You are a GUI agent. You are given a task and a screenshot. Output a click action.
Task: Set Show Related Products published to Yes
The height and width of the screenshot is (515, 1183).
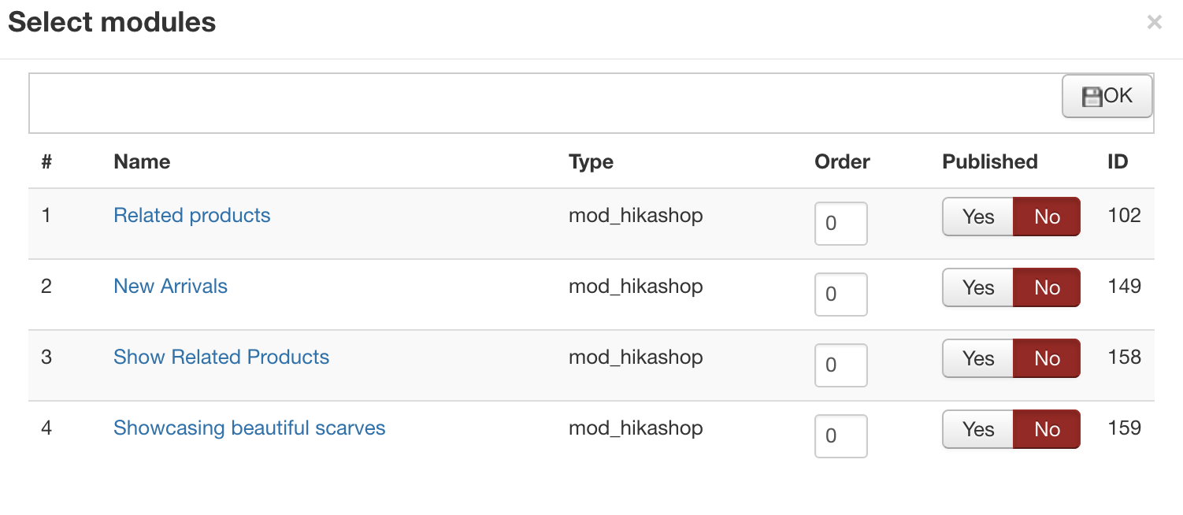977,358
